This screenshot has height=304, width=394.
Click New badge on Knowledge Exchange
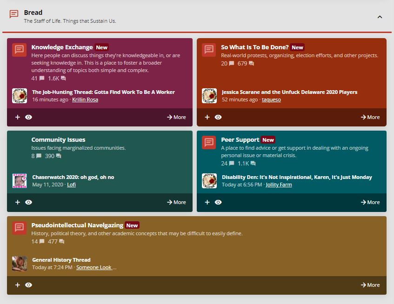(101, 47)
